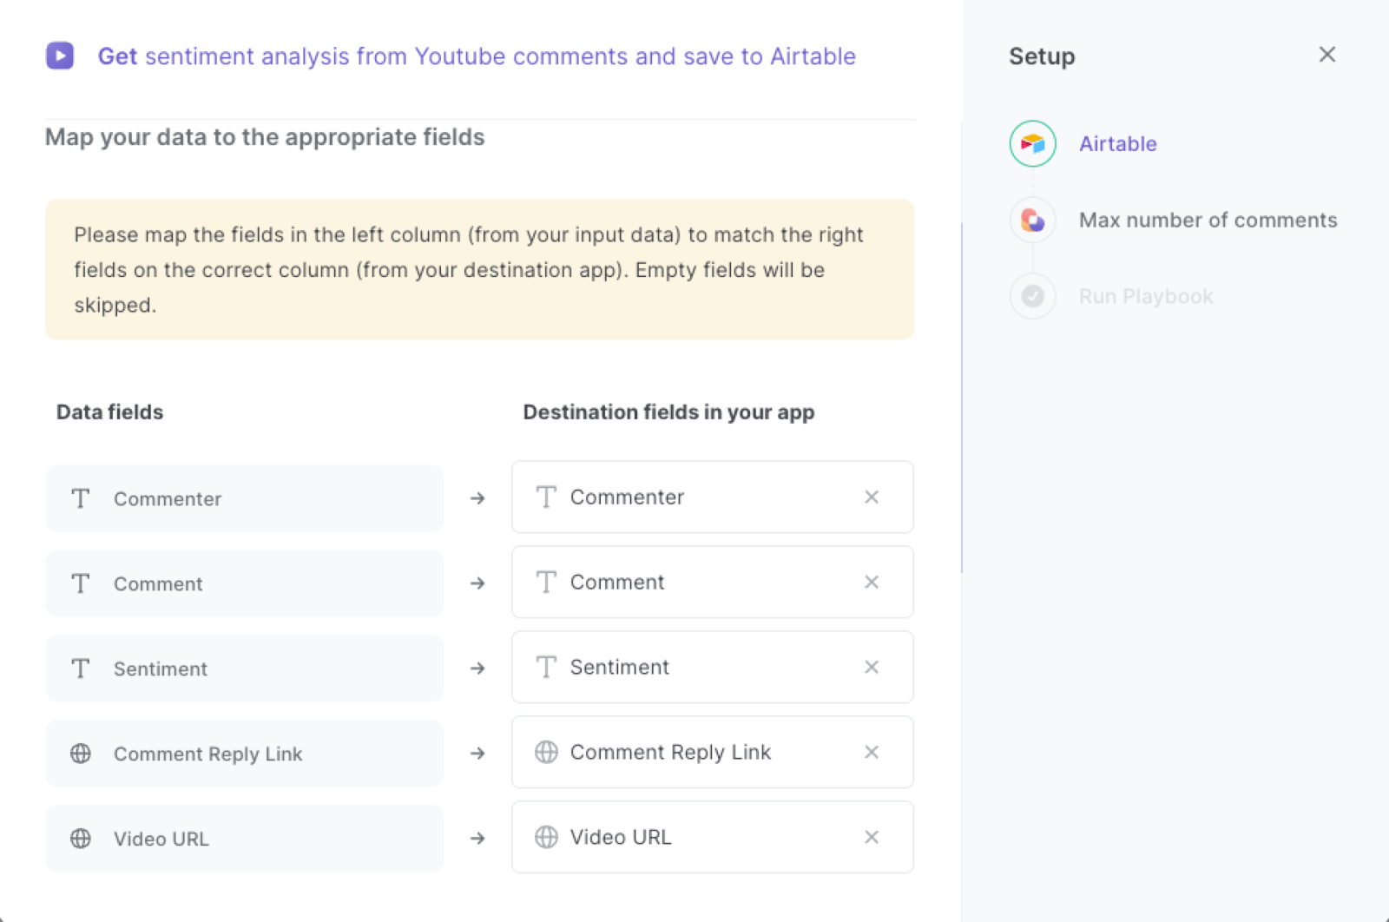Click the text field icon beside Commenter
1389x922 pixels.
pyautogui.click(x=80, y=498)
